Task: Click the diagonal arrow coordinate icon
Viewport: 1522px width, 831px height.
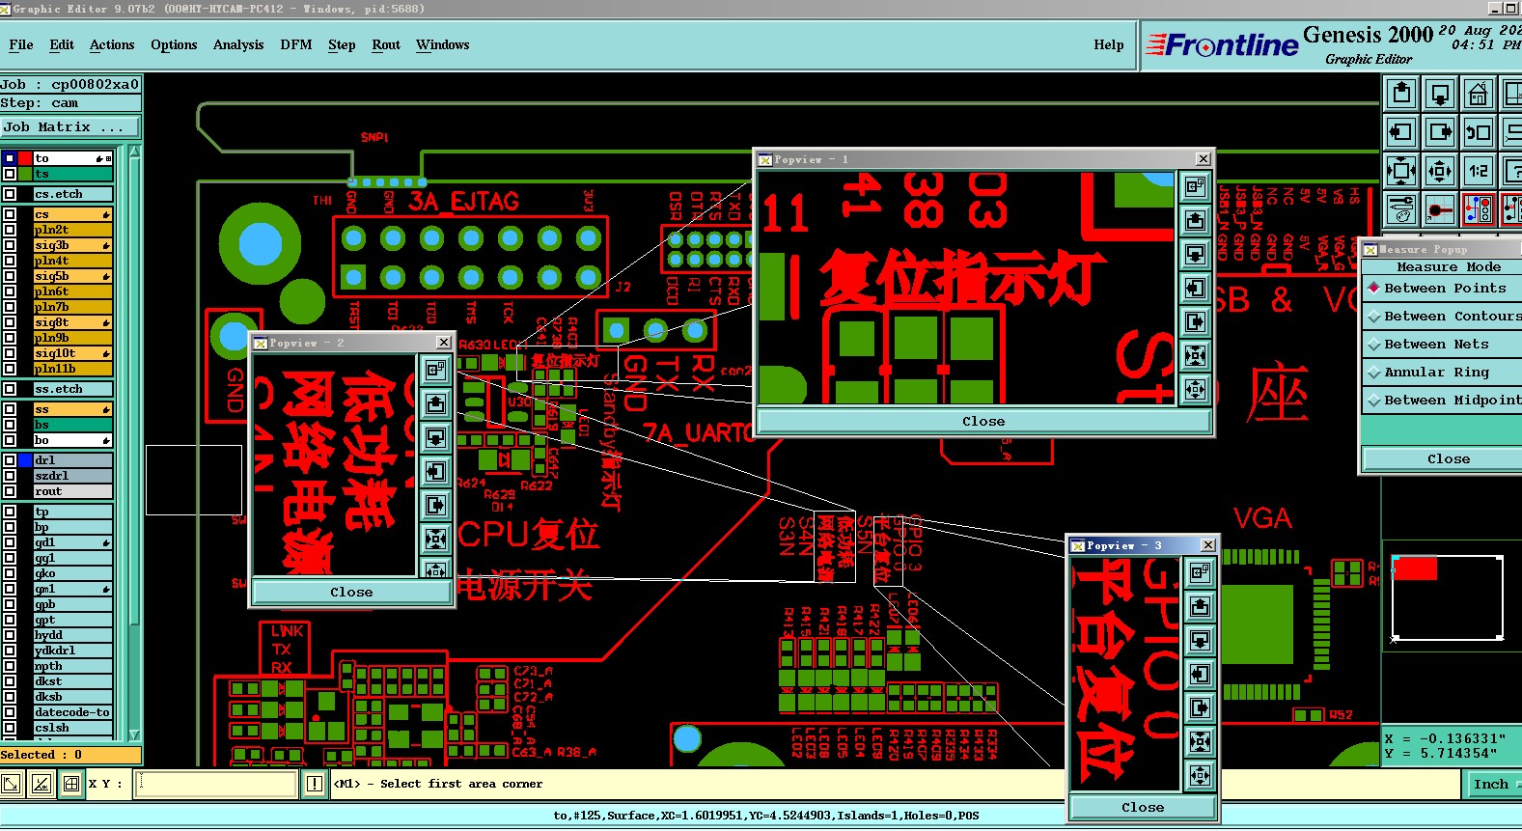Action: (x=12, y=784)
